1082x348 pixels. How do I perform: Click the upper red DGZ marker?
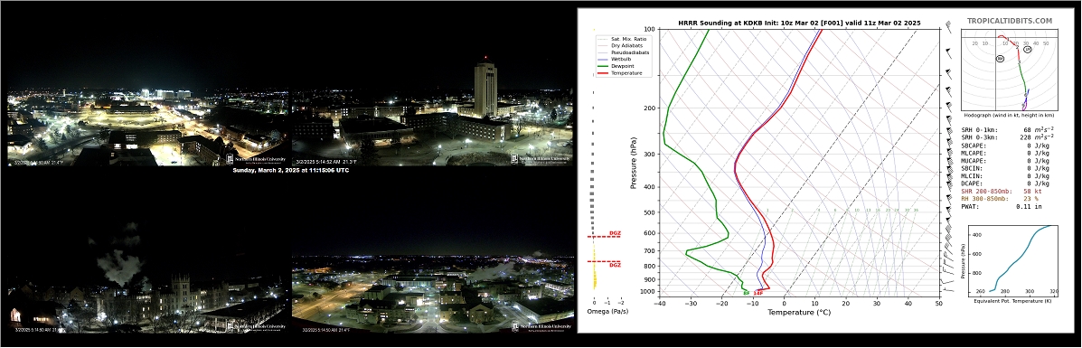[x=605, y=235]
